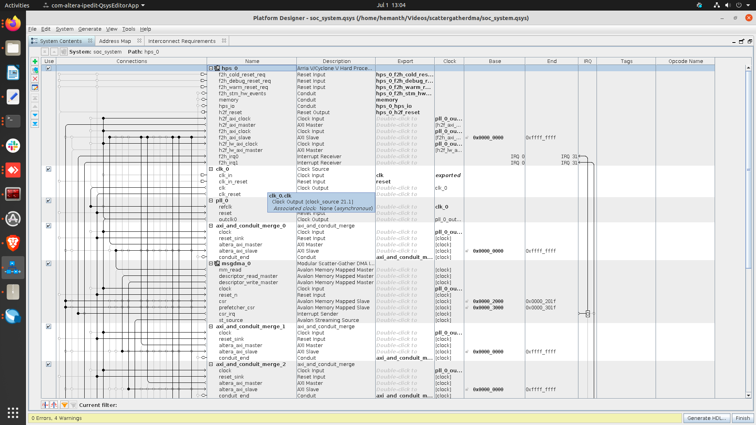
Task: Open the terminal from the Ubuntu dock
Action: pyautogui.click(x=13, y=121)
